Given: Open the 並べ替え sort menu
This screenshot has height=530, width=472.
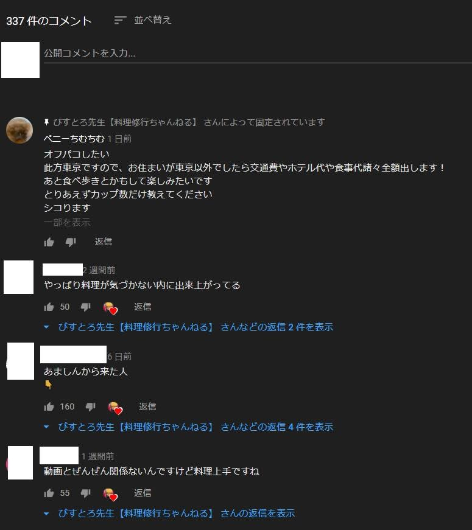Looking at the screenshot, I should coord(143,20).
